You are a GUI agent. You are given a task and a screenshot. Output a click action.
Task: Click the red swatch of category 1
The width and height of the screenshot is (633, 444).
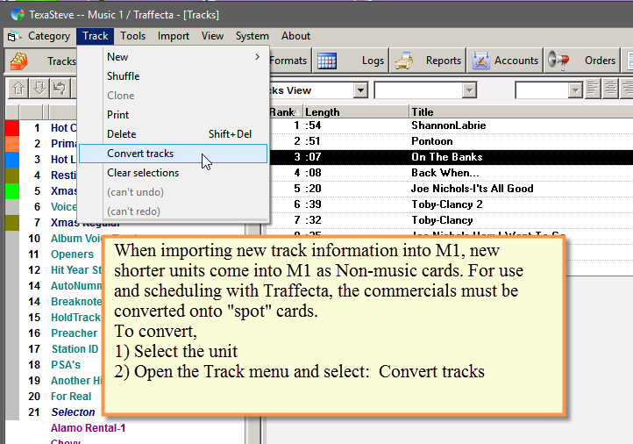coord(12,128)
